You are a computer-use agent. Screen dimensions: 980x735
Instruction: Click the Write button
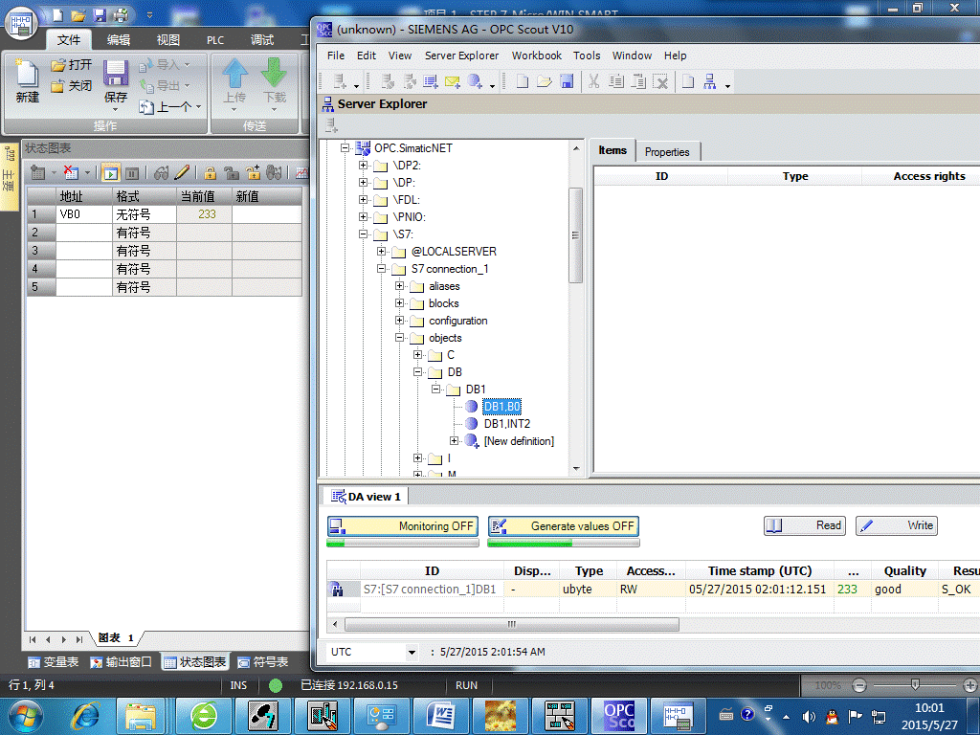pos(896,525)
